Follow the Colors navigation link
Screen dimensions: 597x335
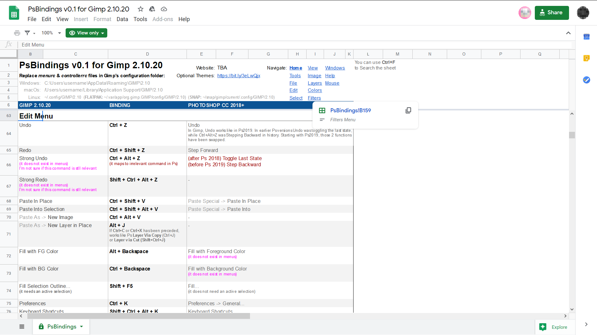[x=315, y=90]
